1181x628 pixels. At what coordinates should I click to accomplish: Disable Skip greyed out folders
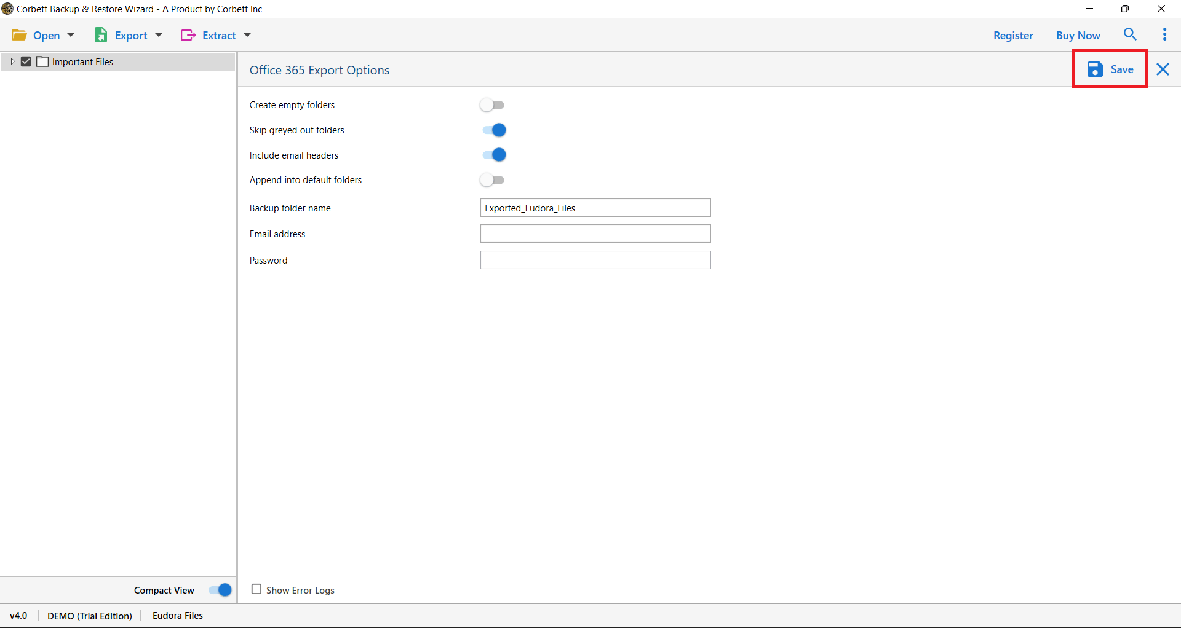pyautogui.click(x=494, y=130)
